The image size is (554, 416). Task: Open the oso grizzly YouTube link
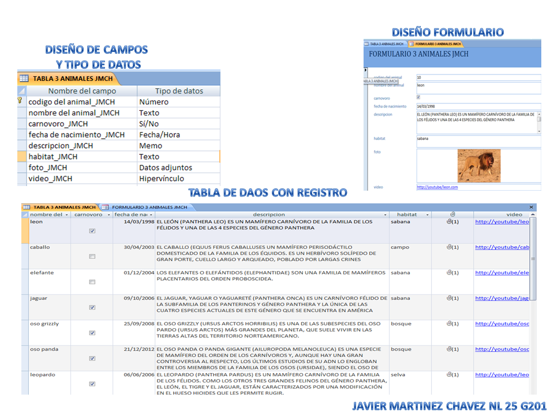coord(501,324)
